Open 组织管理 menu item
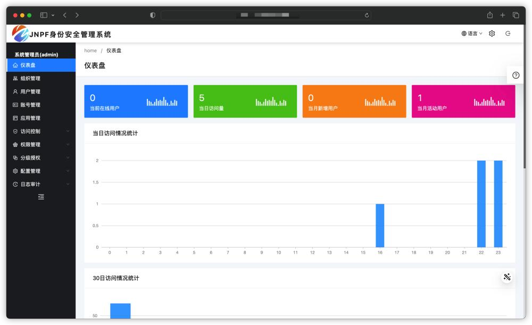Viewport: 532px width, 325px height. pyautogui.click(x=41, y=78)
